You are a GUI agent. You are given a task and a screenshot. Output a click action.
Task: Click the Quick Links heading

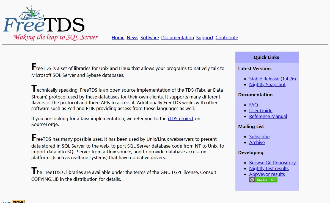point(266,57)
